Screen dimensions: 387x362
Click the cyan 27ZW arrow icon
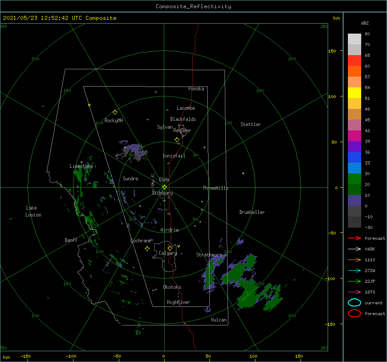(x=354, y=271)
